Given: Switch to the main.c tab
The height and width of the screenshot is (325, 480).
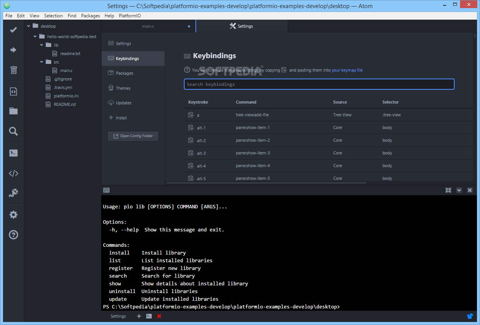Looking at the screenshot, I should click(148, 26).
